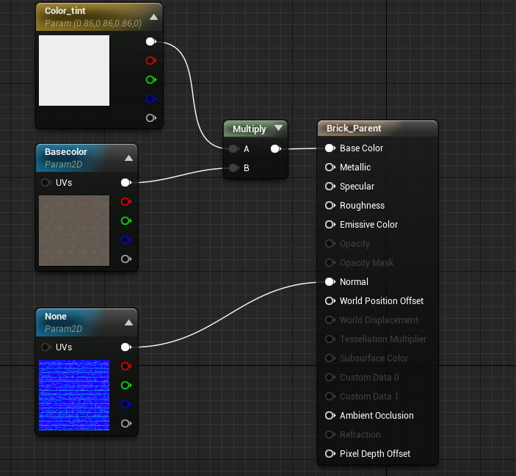Viewport: 516px width, 476px height.
Task: Expand the Multiply node dropdown arrow
Action: (278, 129)
